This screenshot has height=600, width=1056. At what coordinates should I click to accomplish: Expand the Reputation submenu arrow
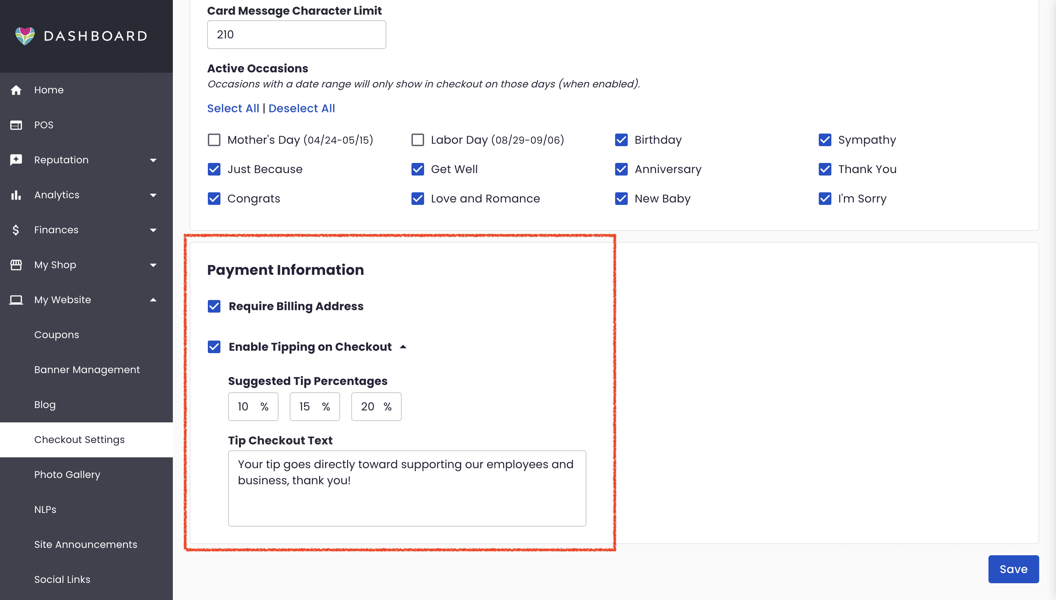(x=153, y=160)
